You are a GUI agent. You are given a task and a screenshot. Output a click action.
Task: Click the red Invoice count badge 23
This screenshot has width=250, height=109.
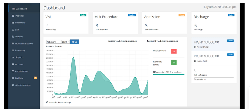click(174, 51)
